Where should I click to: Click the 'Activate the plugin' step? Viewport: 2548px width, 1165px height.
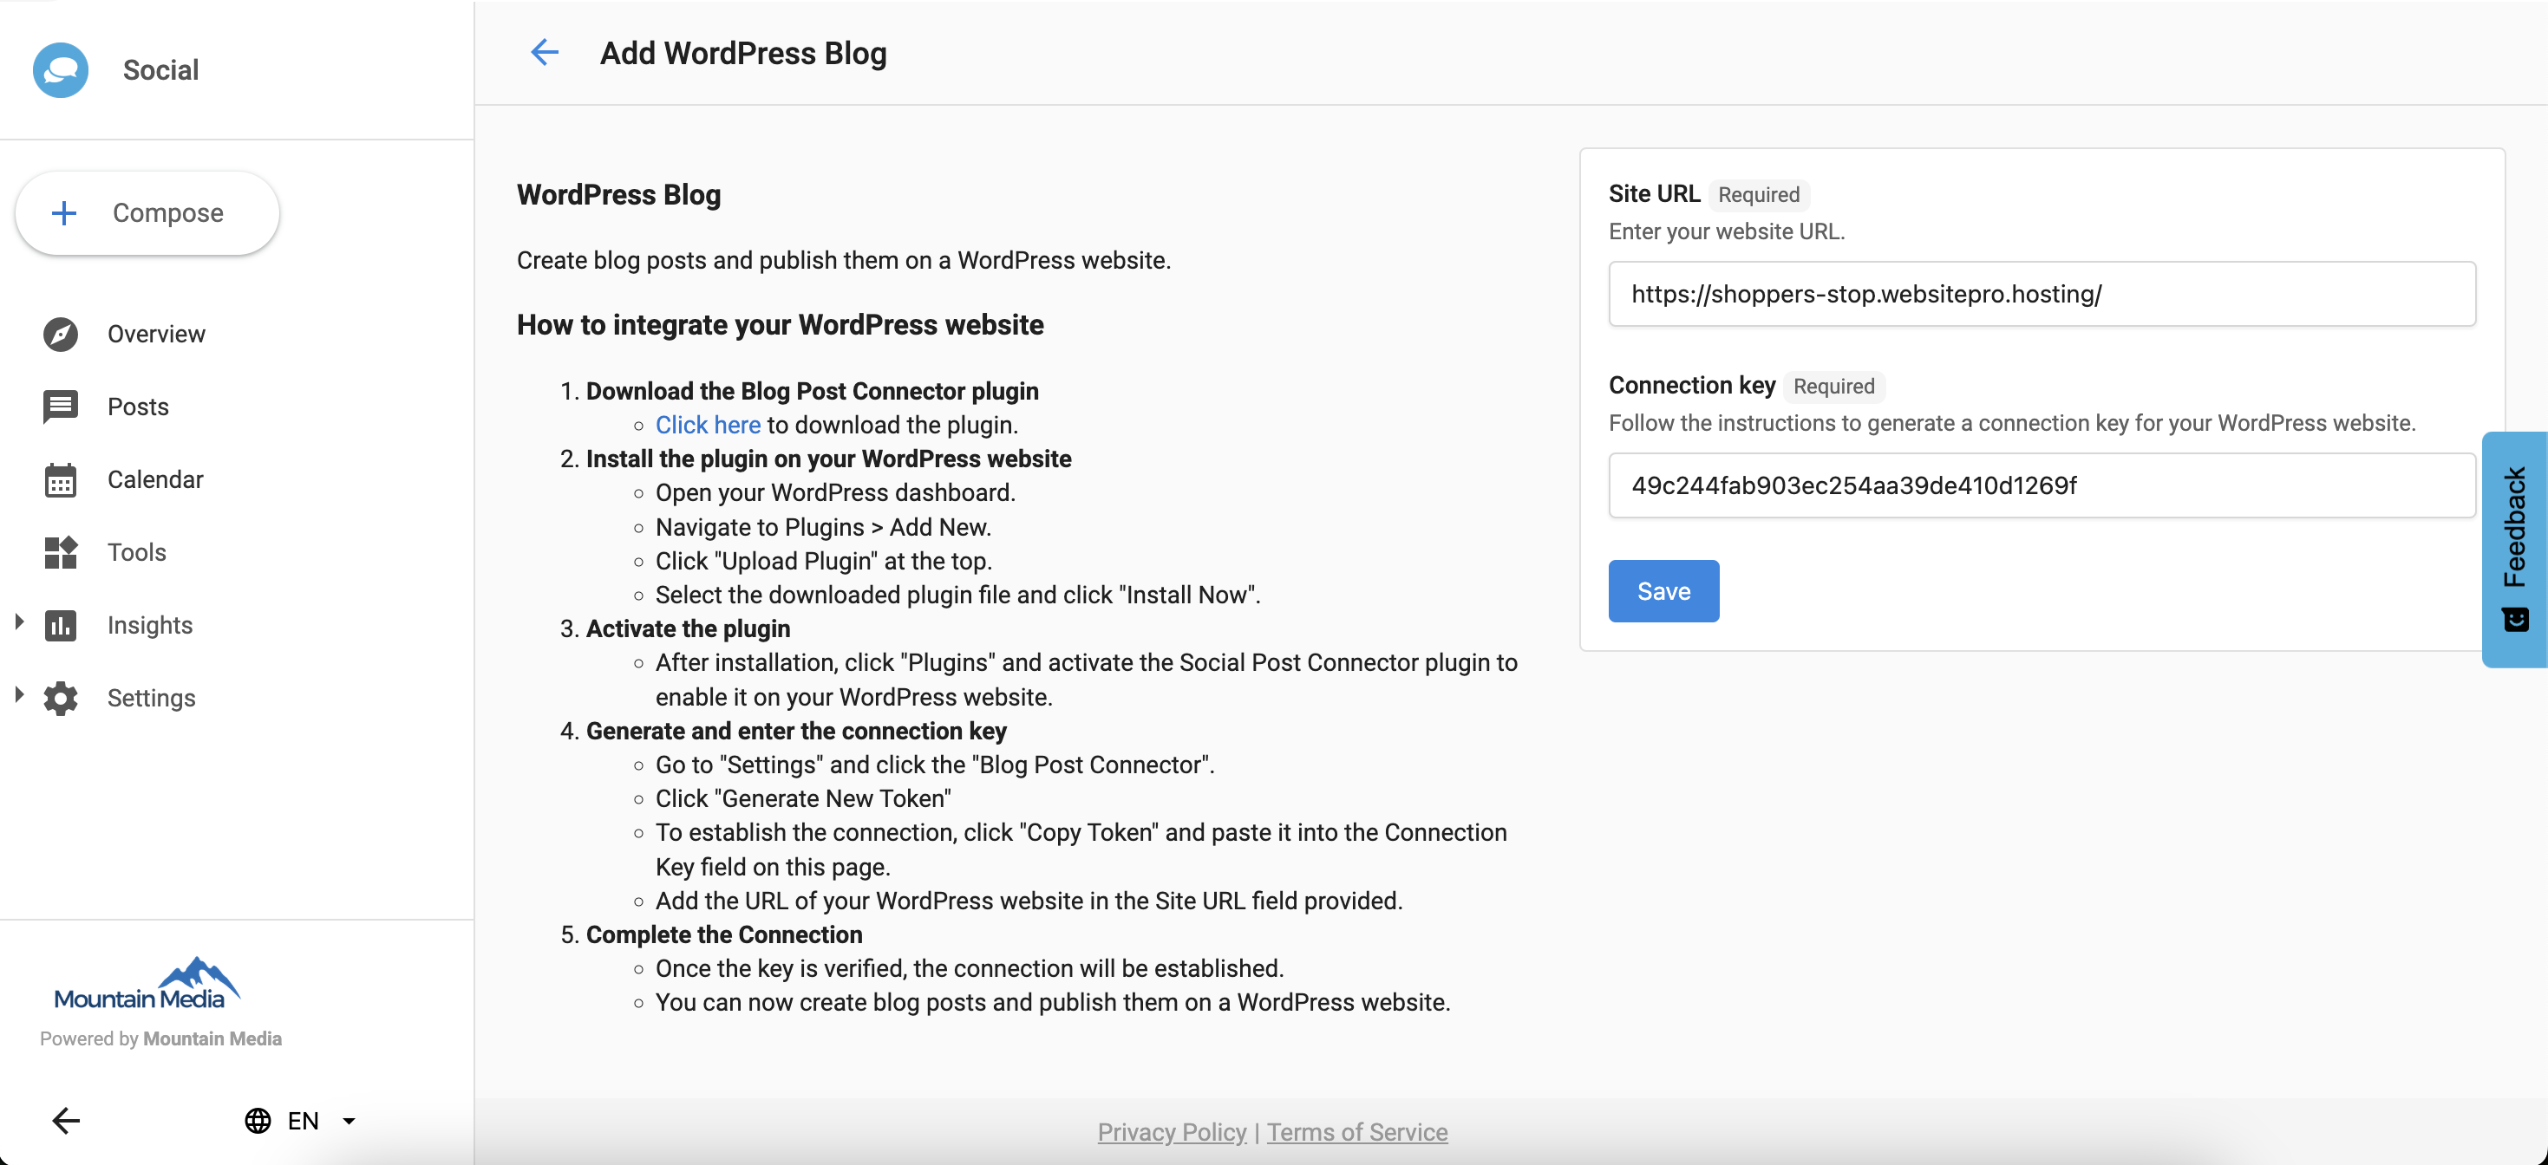click(x=689, y=629)
